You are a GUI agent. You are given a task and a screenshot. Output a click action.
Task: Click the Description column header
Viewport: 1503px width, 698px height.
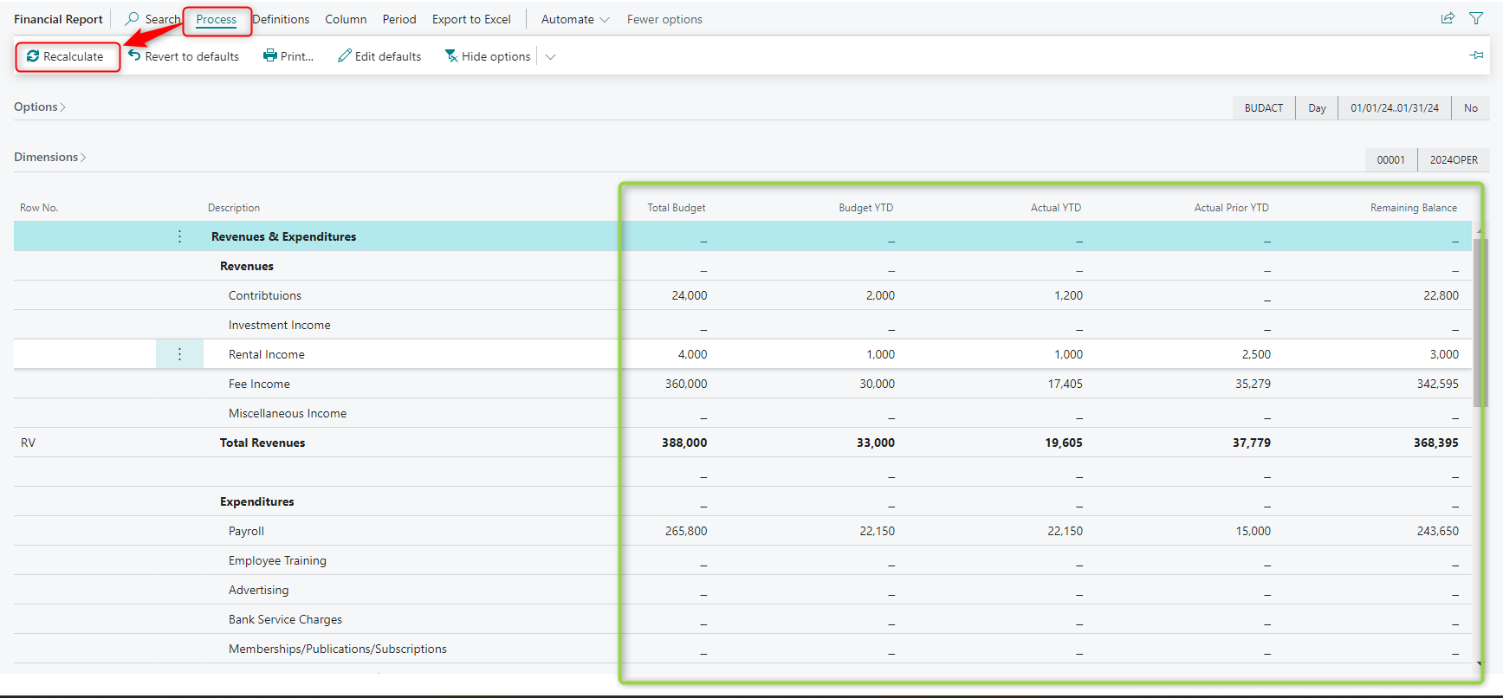pos(234,208)
